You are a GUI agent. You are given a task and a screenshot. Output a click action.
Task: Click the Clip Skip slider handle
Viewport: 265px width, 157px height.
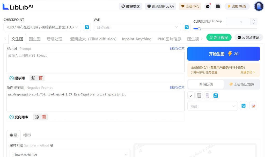199,29
